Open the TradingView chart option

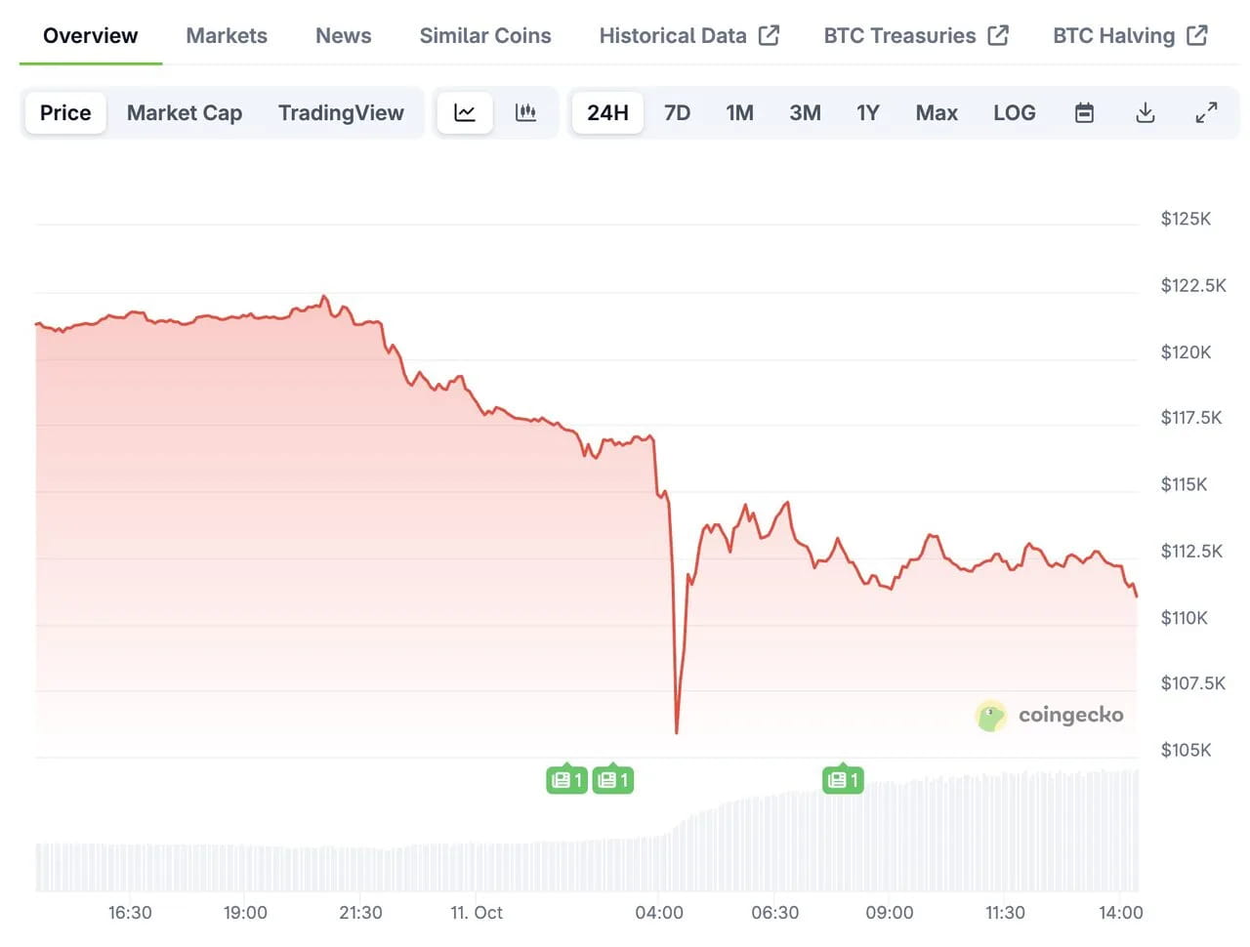click(341, 112)
